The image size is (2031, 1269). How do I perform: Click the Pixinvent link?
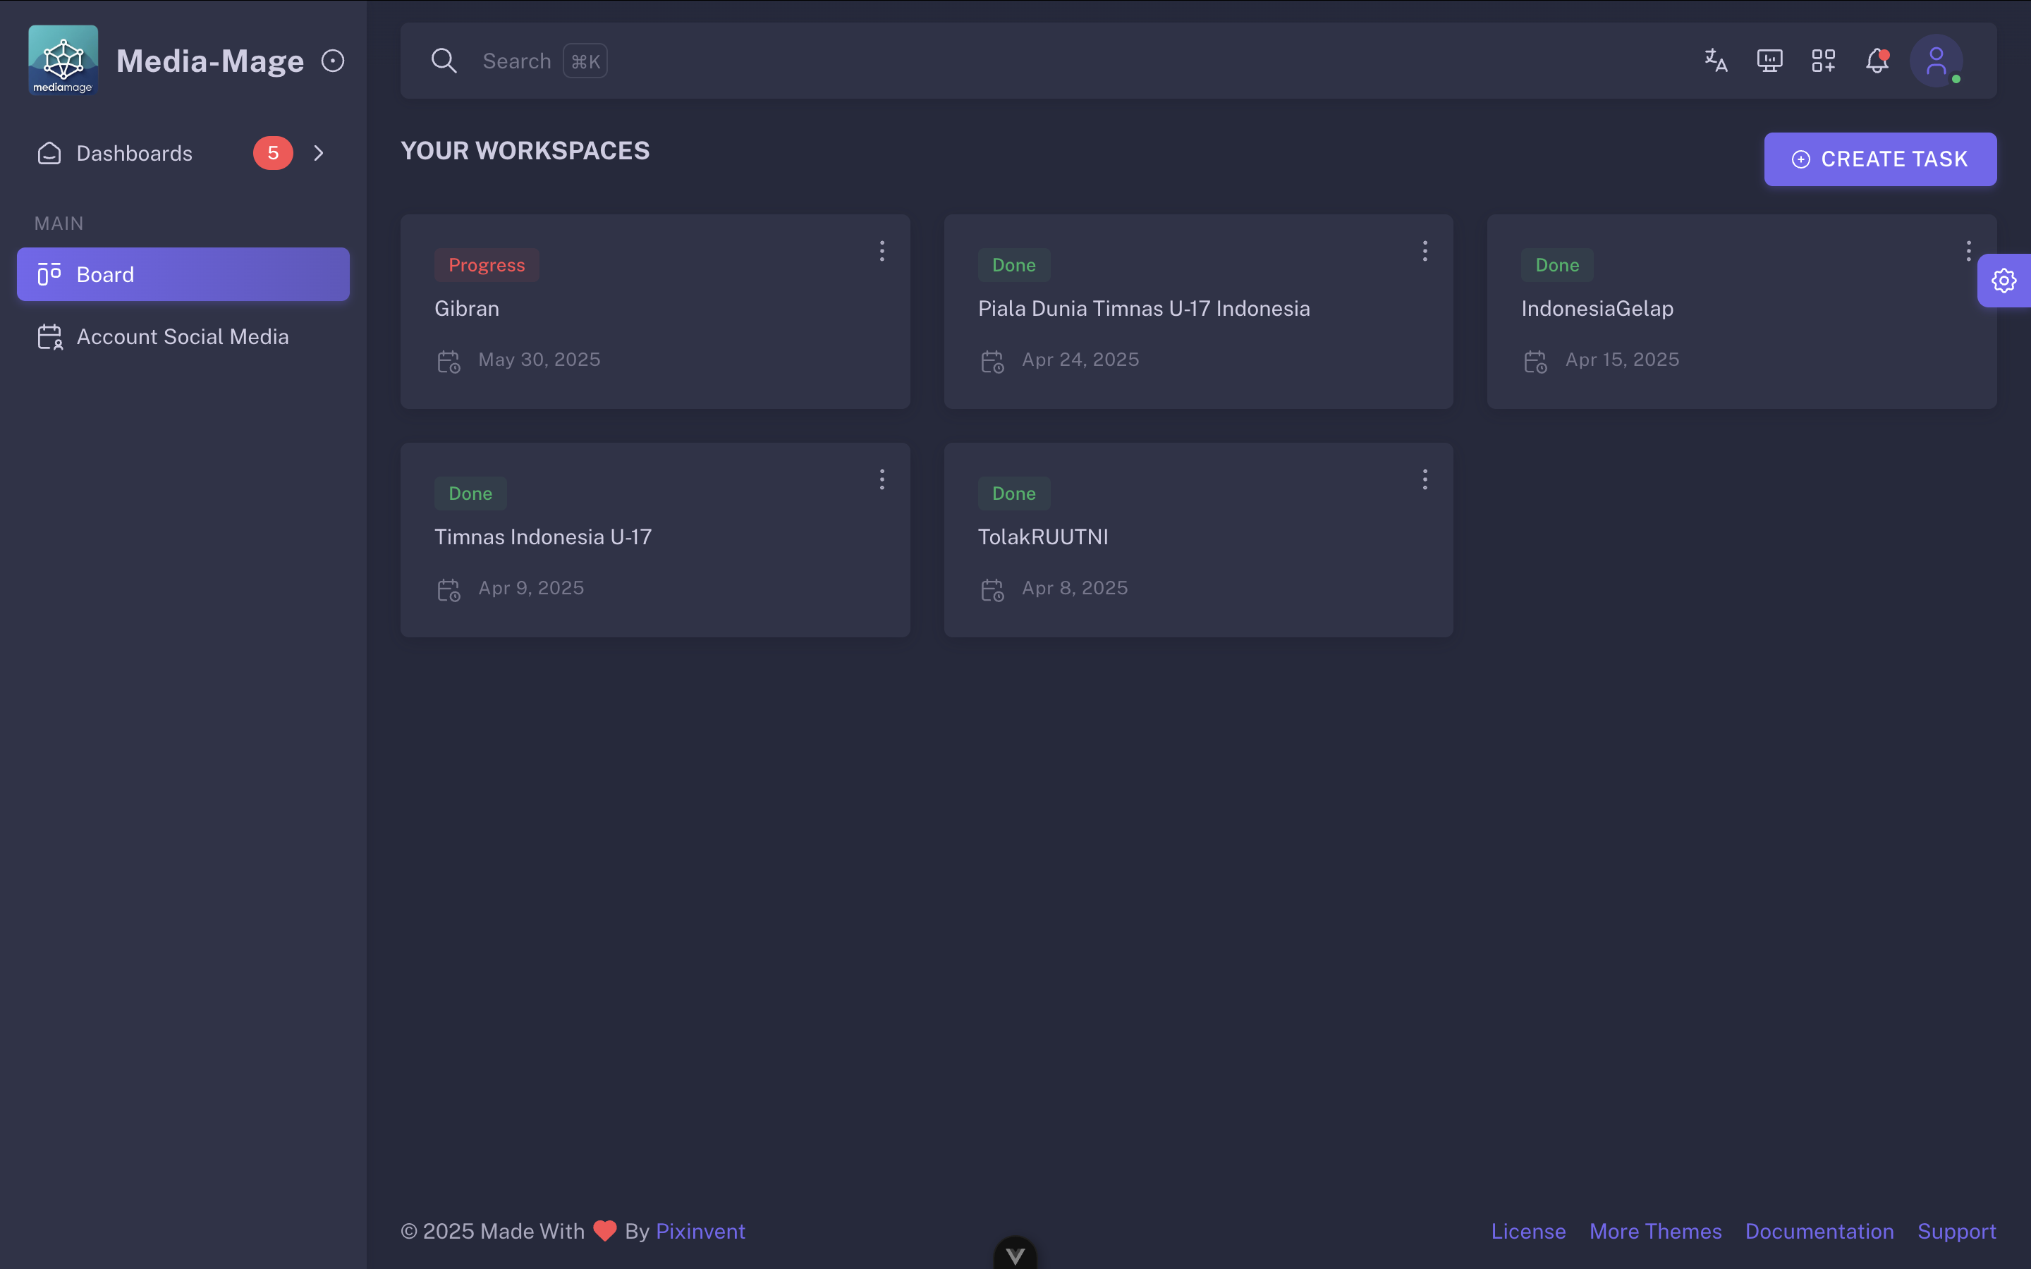(700, 1230)
